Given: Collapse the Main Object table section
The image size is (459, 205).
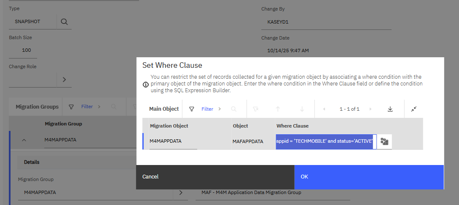Looking at the screenshot, I should (414, 109).
